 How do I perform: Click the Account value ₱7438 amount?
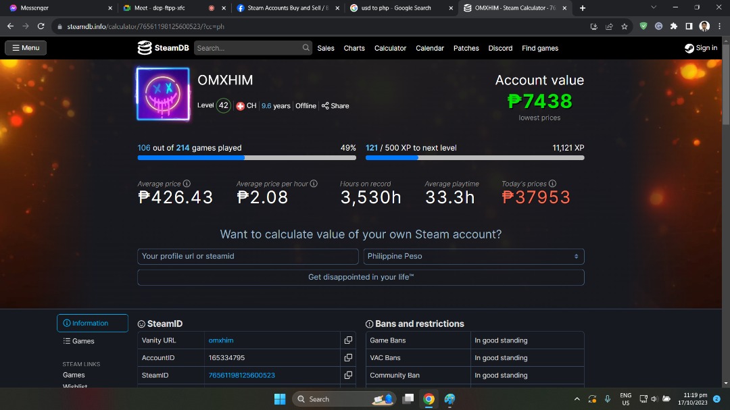pos(539,101)
